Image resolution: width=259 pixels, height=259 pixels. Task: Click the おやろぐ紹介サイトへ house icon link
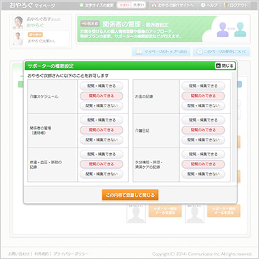[172, 5]
